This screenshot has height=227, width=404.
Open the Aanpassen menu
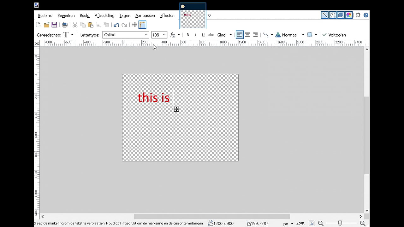(x=145, y=15)
